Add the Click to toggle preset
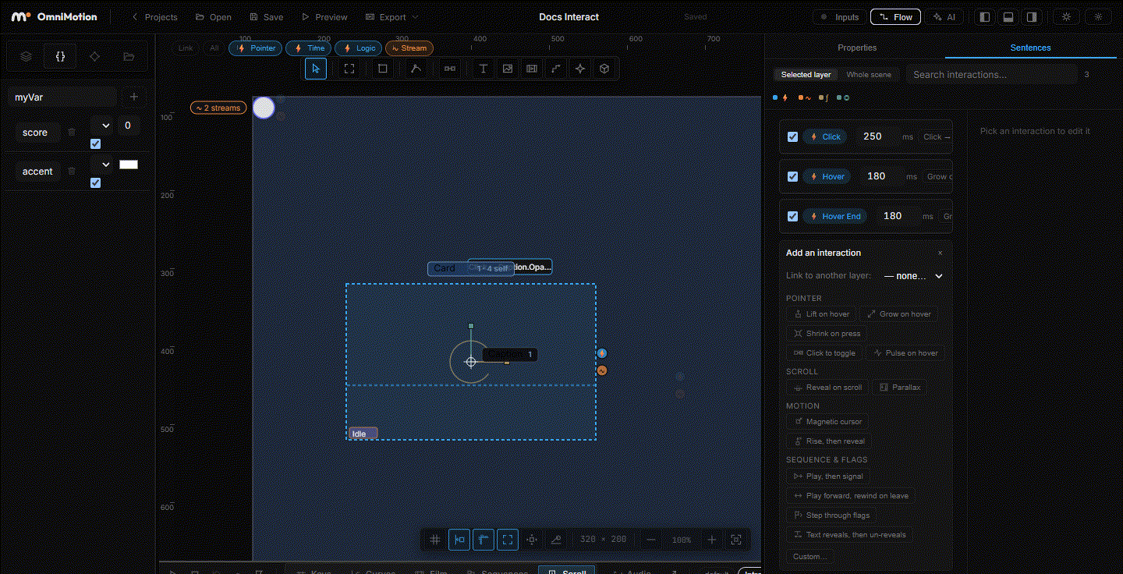This screenshot has height=574, width=1123. pyautogui.click(x=824, y=353)
